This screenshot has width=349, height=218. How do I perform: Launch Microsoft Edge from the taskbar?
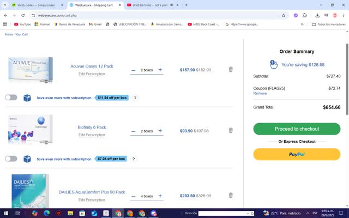click(46, 213)
